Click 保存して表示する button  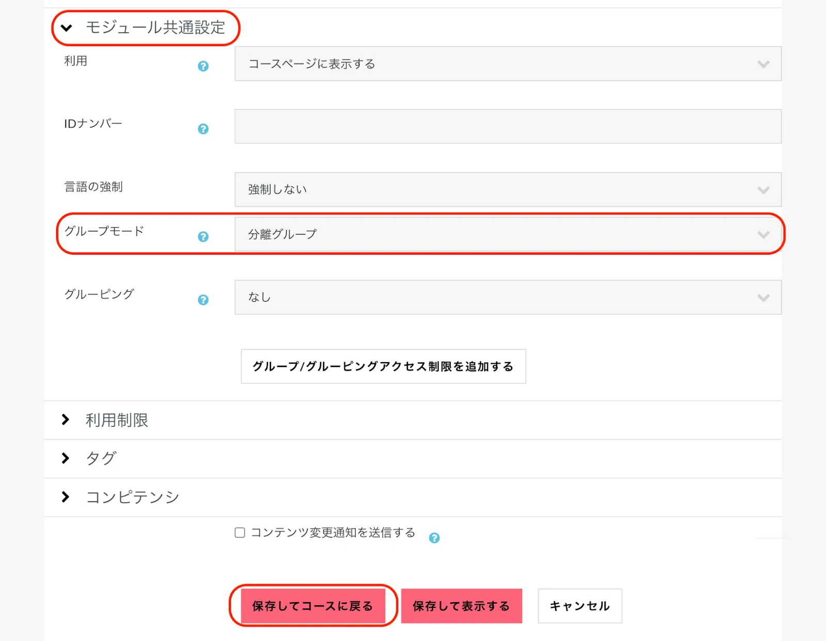pyautogui.click(x=461, y=606)
